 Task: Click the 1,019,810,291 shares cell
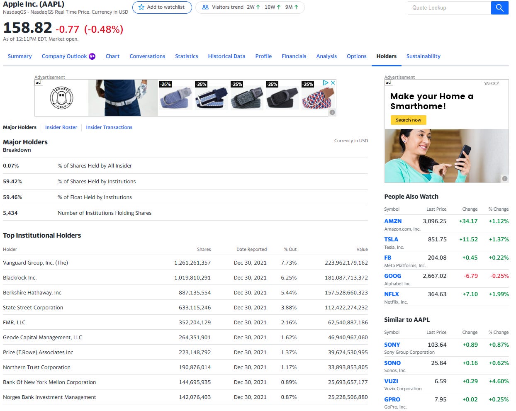tap(192, 278)
